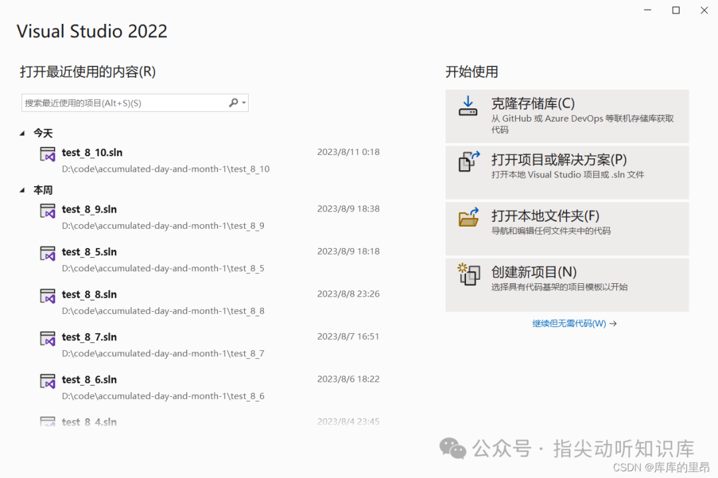The height and width of the screenshot is (478, 718).
Task: Click path ending in test_8_8
Action: click(163, 311)
